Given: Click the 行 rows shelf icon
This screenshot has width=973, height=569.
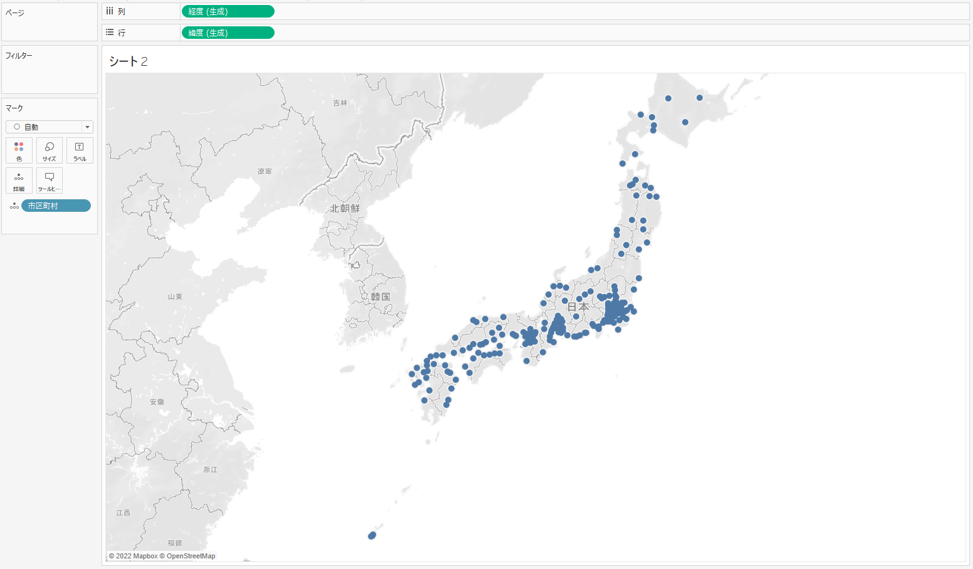Looking at the screenshot, I should pos(110,33).
